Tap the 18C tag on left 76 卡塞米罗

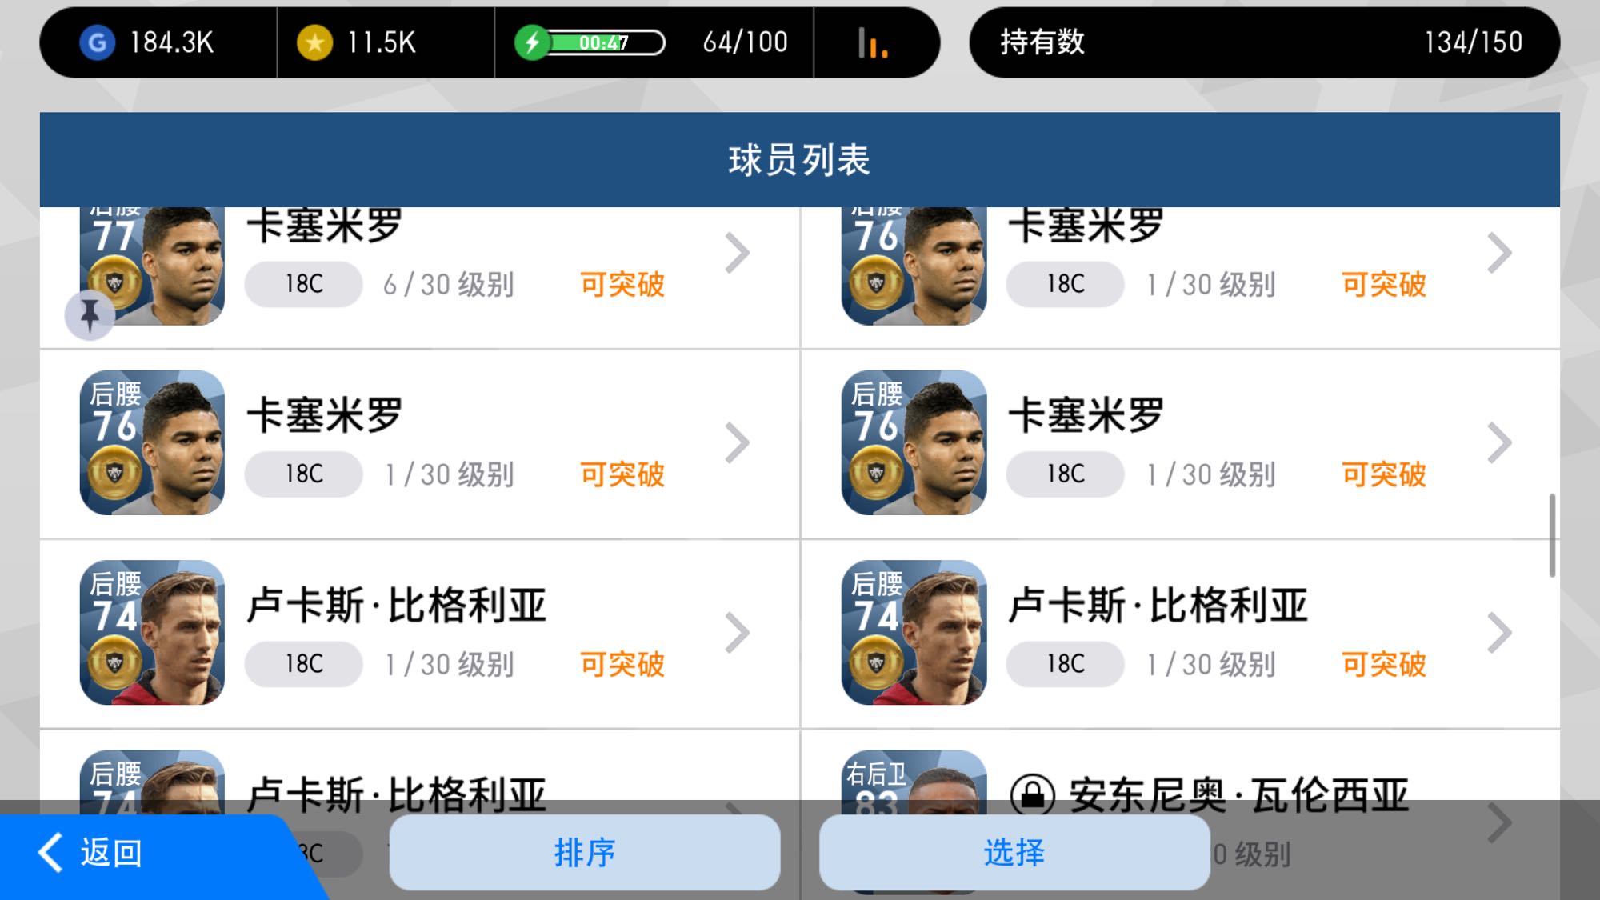pyautogui.click(x=304, y=474)
